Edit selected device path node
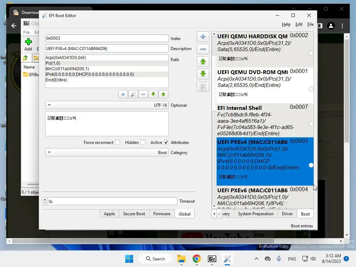 click(x=133, y=94)
